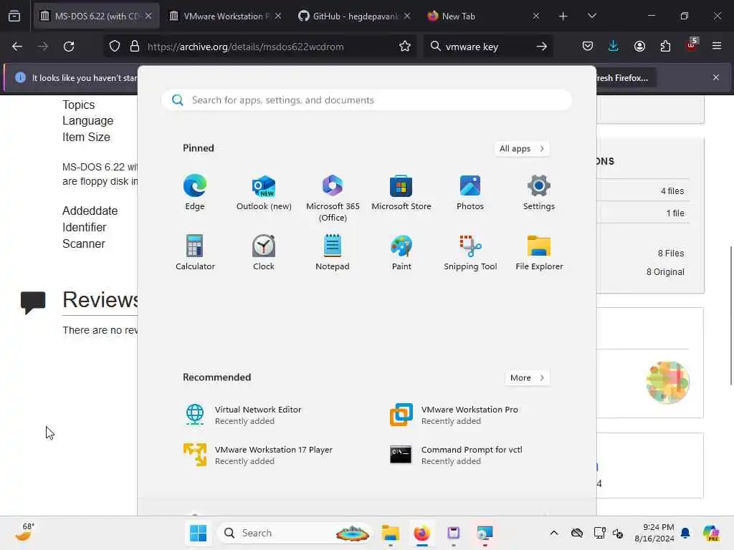Open remote desktop icon on taskbar

[485, 533]
